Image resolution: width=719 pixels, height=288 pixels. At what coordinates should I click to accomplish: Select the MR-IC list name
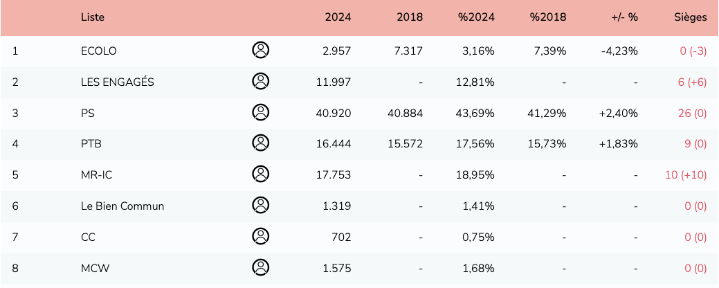click(x=96, y=175)
